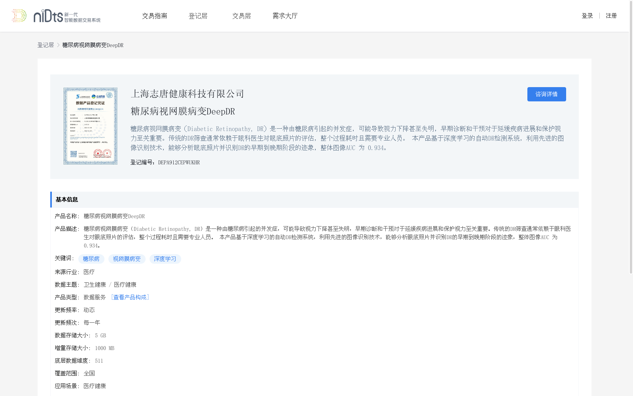Open the 交易层 menu
633x396 pixels.
pyautogui.click(x=242, y=16)
